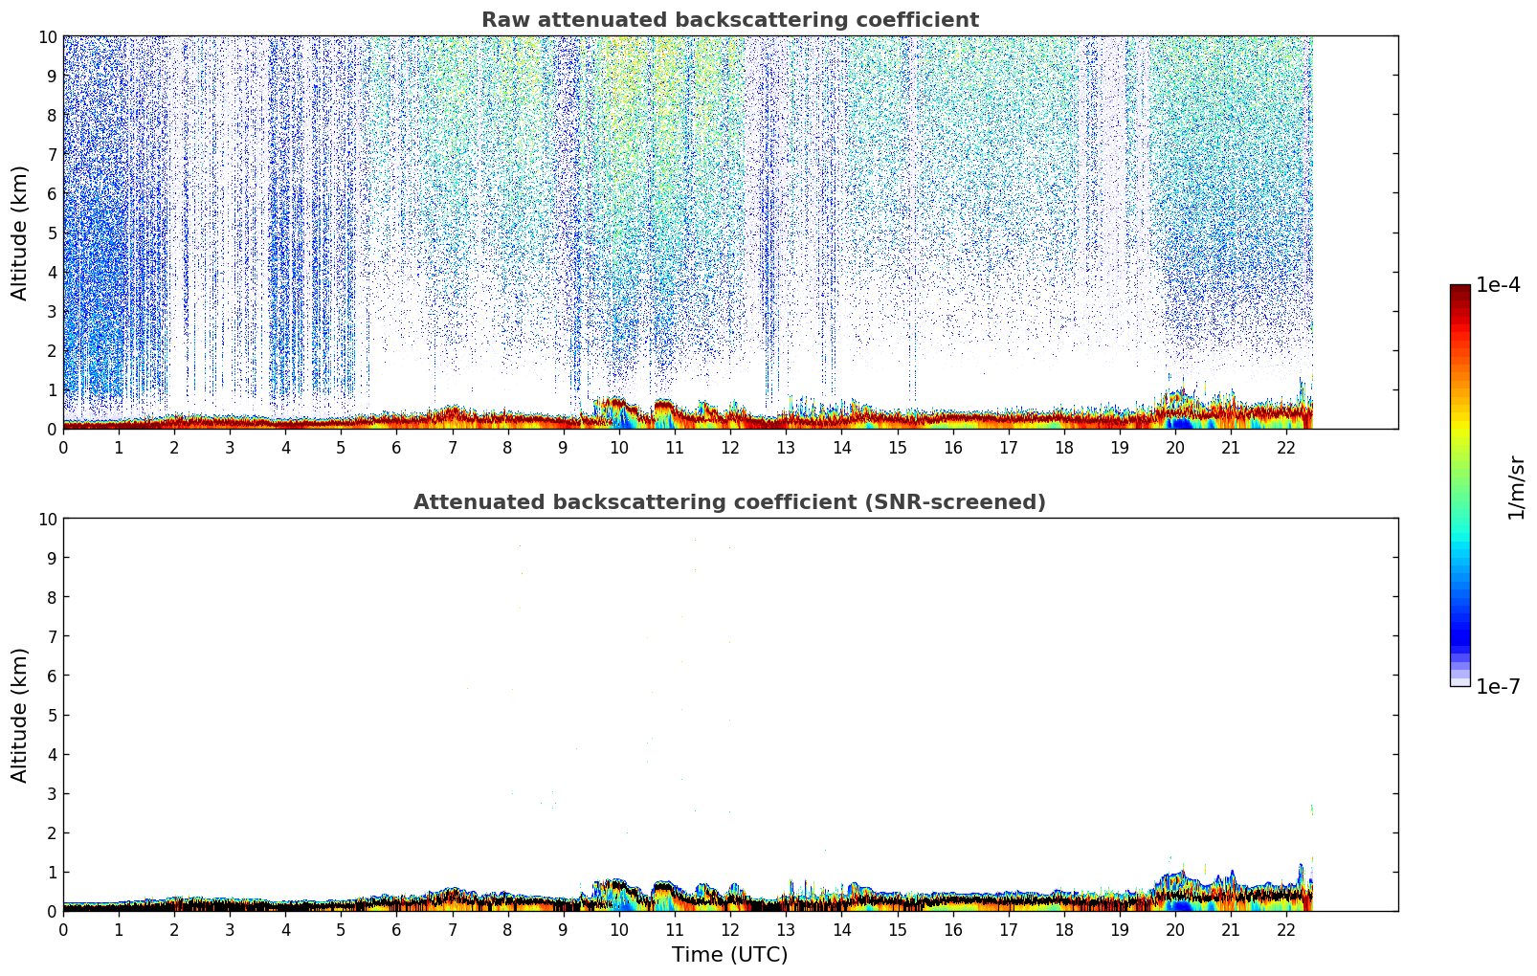Select the "1/m/sr" colorbar unit label
The width and height of the screenshot is (1537, 976).
coord(1515,488)
